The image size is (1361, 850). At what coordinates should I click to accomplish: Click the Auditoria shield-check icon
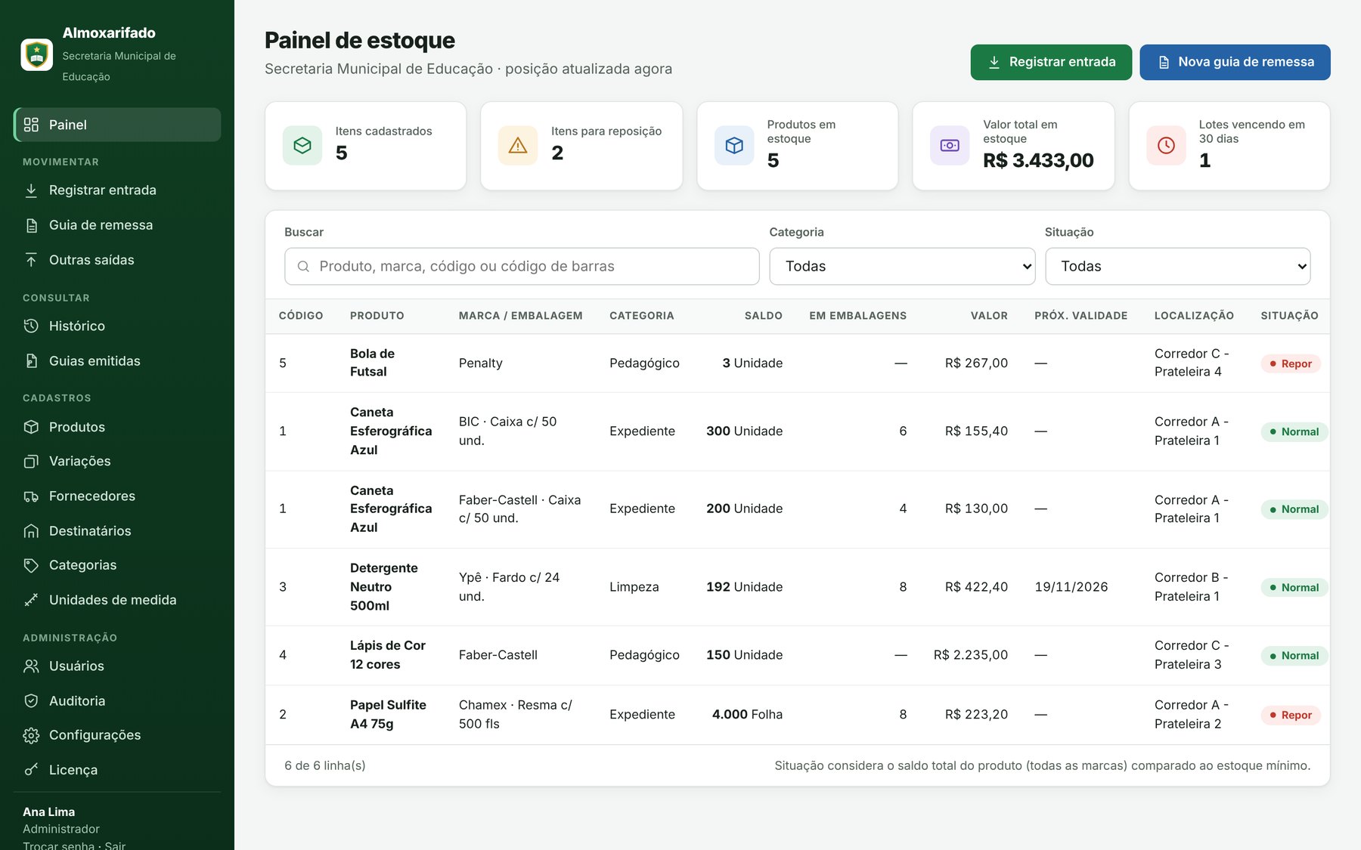point(31,701)
